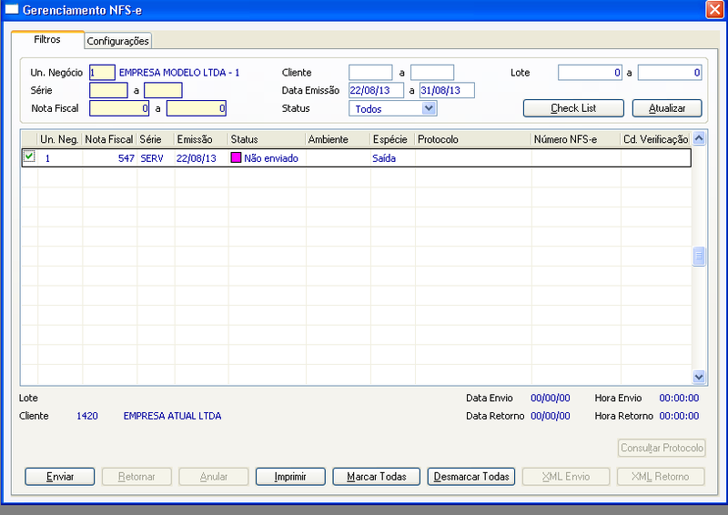The width and height of the screenshot is (728, 515).
Task: Click the Atualizar button
Action: click(667, 108)
